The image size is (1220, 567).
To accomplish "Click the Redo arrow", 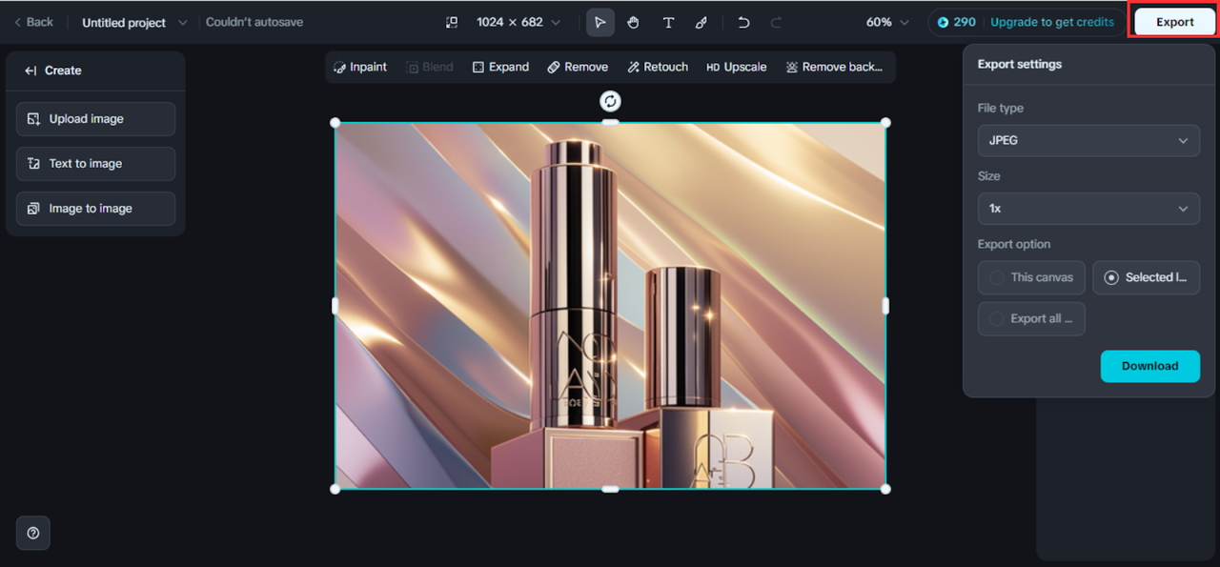I will click(x=776, y=22).
